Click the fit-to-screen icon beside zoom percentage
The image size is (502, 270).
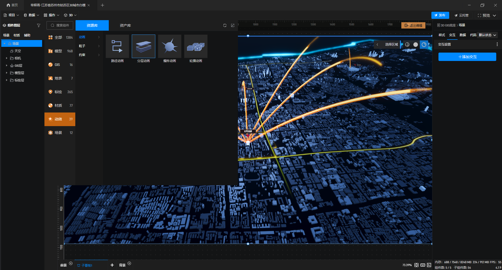pyautogui.click(x=417, y=265)
